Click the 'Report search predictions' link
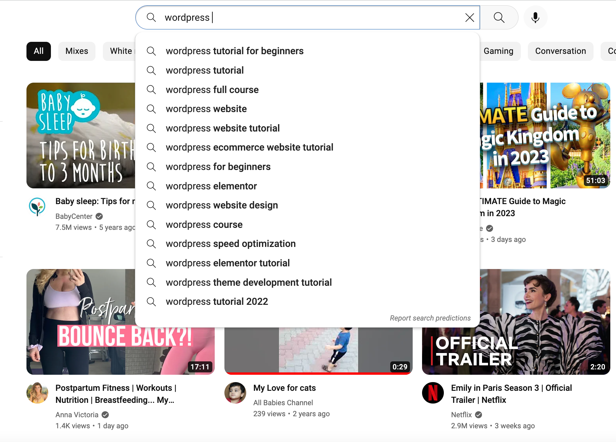The height and width of the screenshot is (442, 616). click(430, 318)
